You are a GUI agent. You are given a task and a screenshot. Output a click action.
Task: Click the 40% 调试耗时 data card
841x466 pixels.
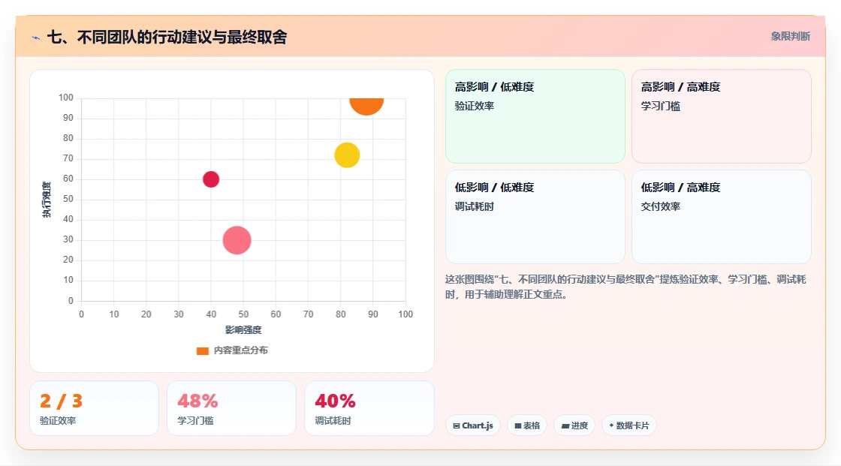click(369, 408)
